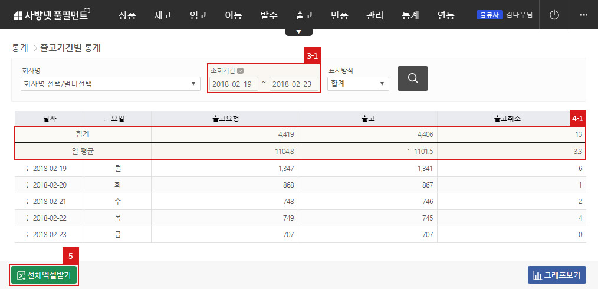598x289 pixels.
Task: Click the 출고요청 value 748
Action: tap(288, 201)
